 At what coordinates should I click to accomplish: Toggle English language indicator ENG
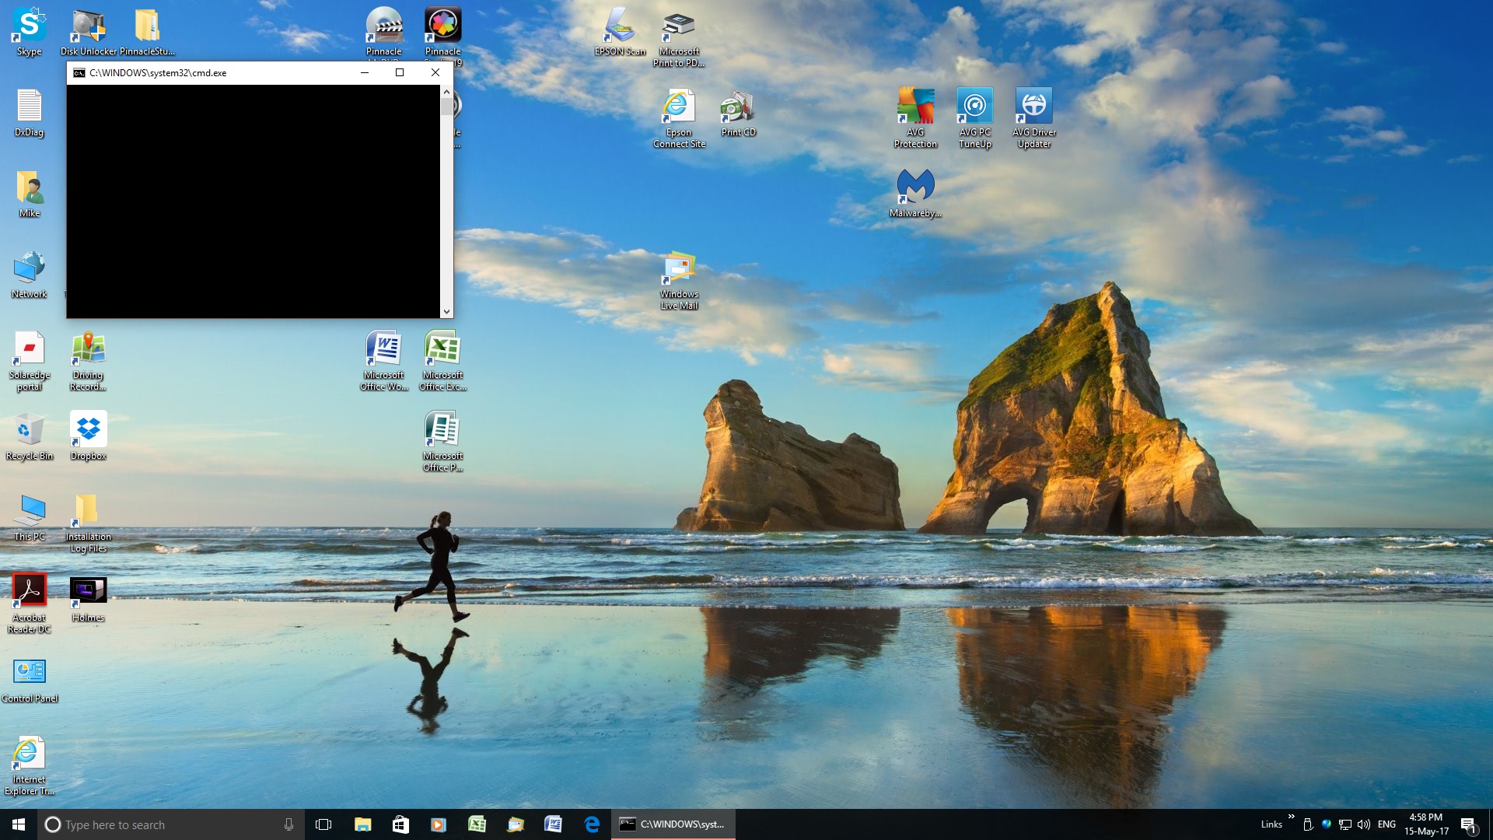point(1387,824)
